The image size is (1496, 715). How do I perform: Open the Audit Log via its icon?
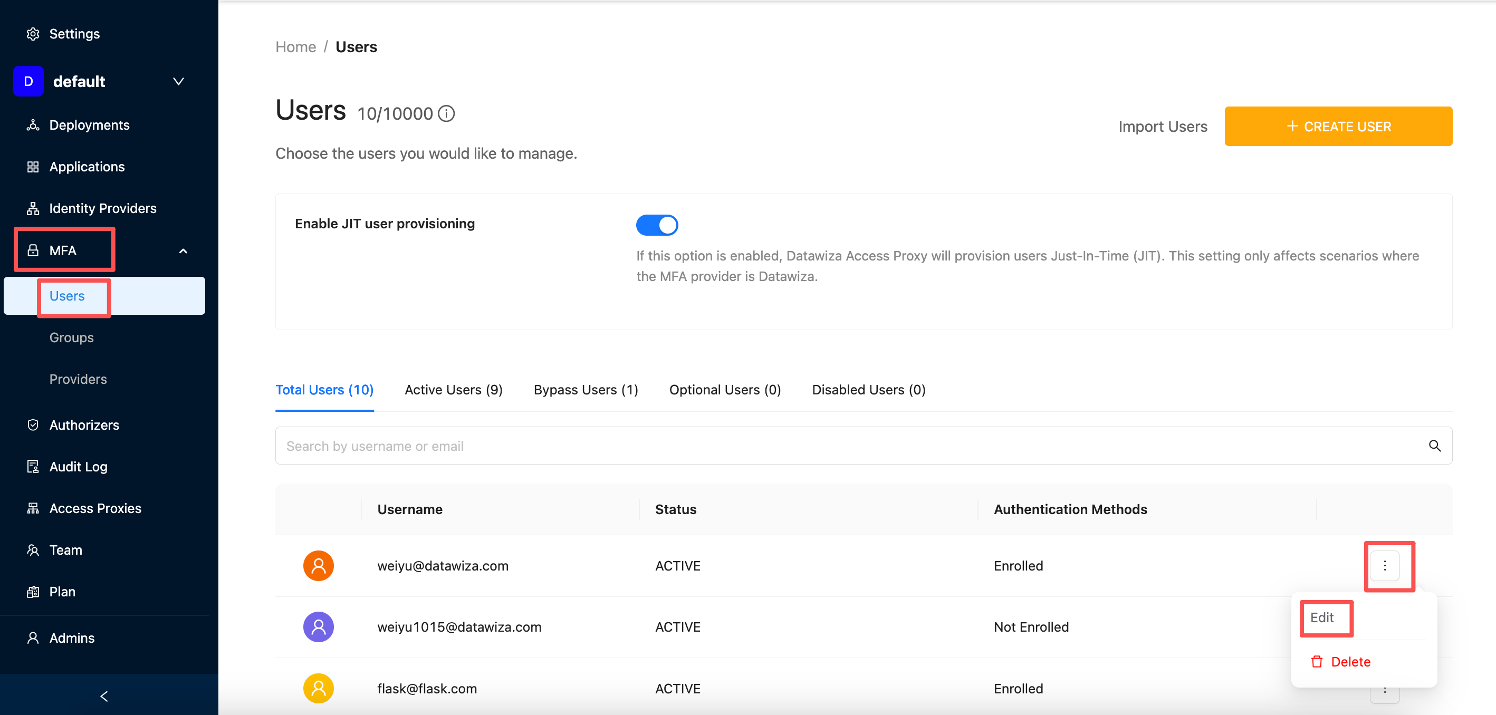coord(33,466)
